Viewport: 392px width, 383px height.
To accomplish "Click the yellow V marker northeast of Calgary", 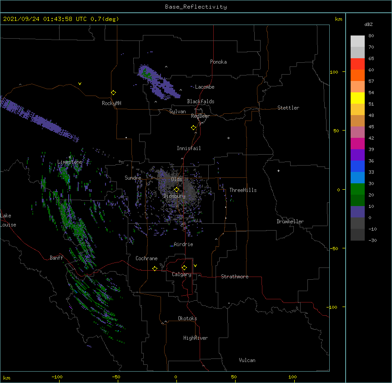I will click(195, 266).
